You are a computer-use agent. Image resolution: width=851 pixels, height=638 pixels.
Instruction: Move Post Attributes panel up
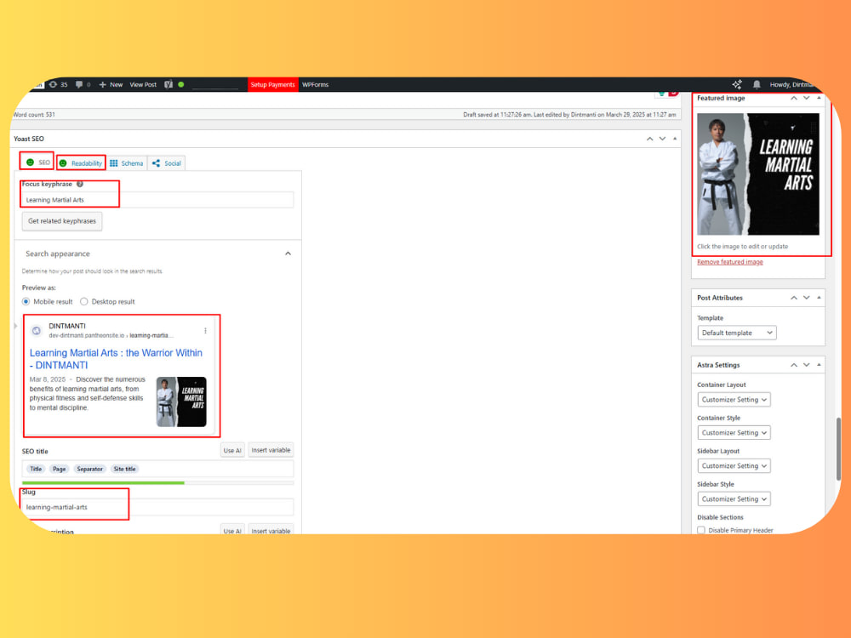[793, 298]
